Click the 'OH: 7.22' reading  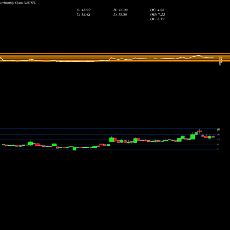(157, 14)
